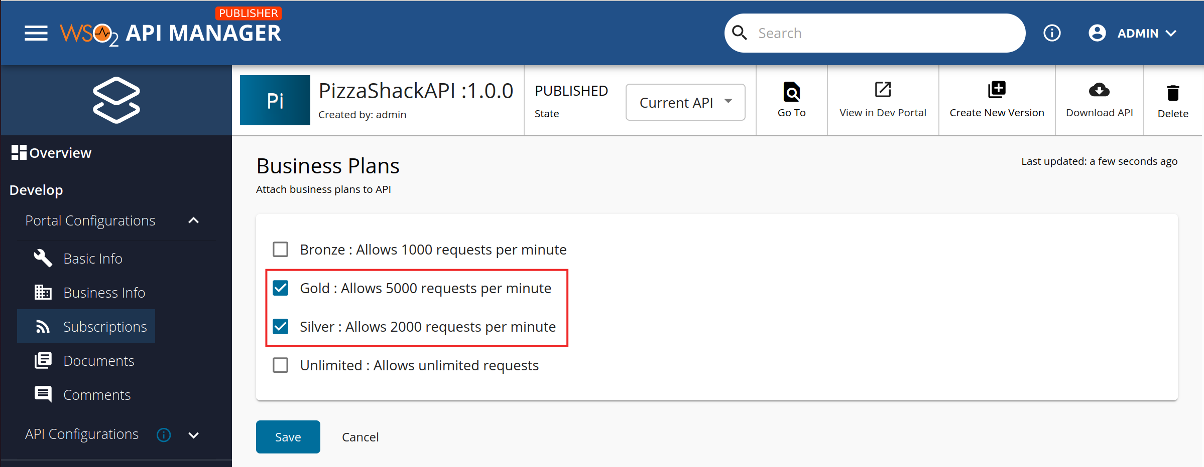
Task: Collapse the Portal Configurations section
Action: click(x=193, y=220)
